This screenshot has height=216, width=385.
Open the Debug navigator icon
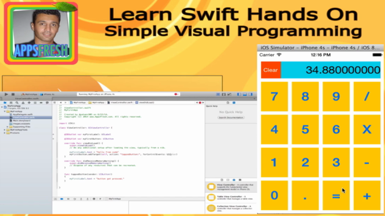click(35, 103)
